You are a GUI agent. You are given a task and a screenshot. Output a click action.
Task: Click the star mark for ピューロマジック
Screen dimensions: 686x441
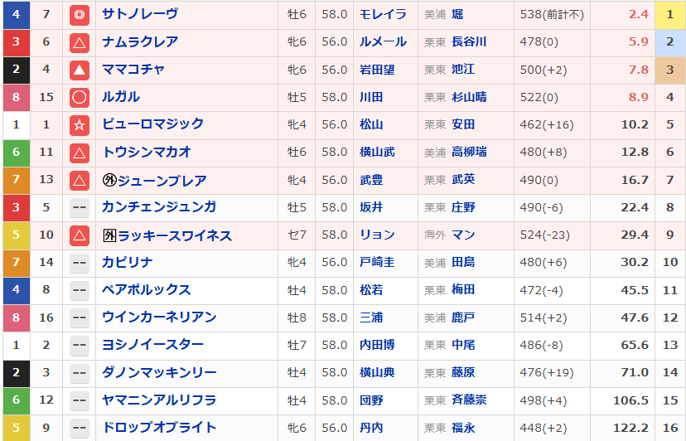coord(80,124)
